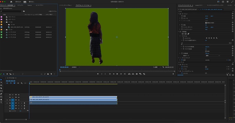Image resolution: width=235 pixels, height=123 pixels.
Task: Toggle linked selection in the timeline
Action: click(14, 83)
